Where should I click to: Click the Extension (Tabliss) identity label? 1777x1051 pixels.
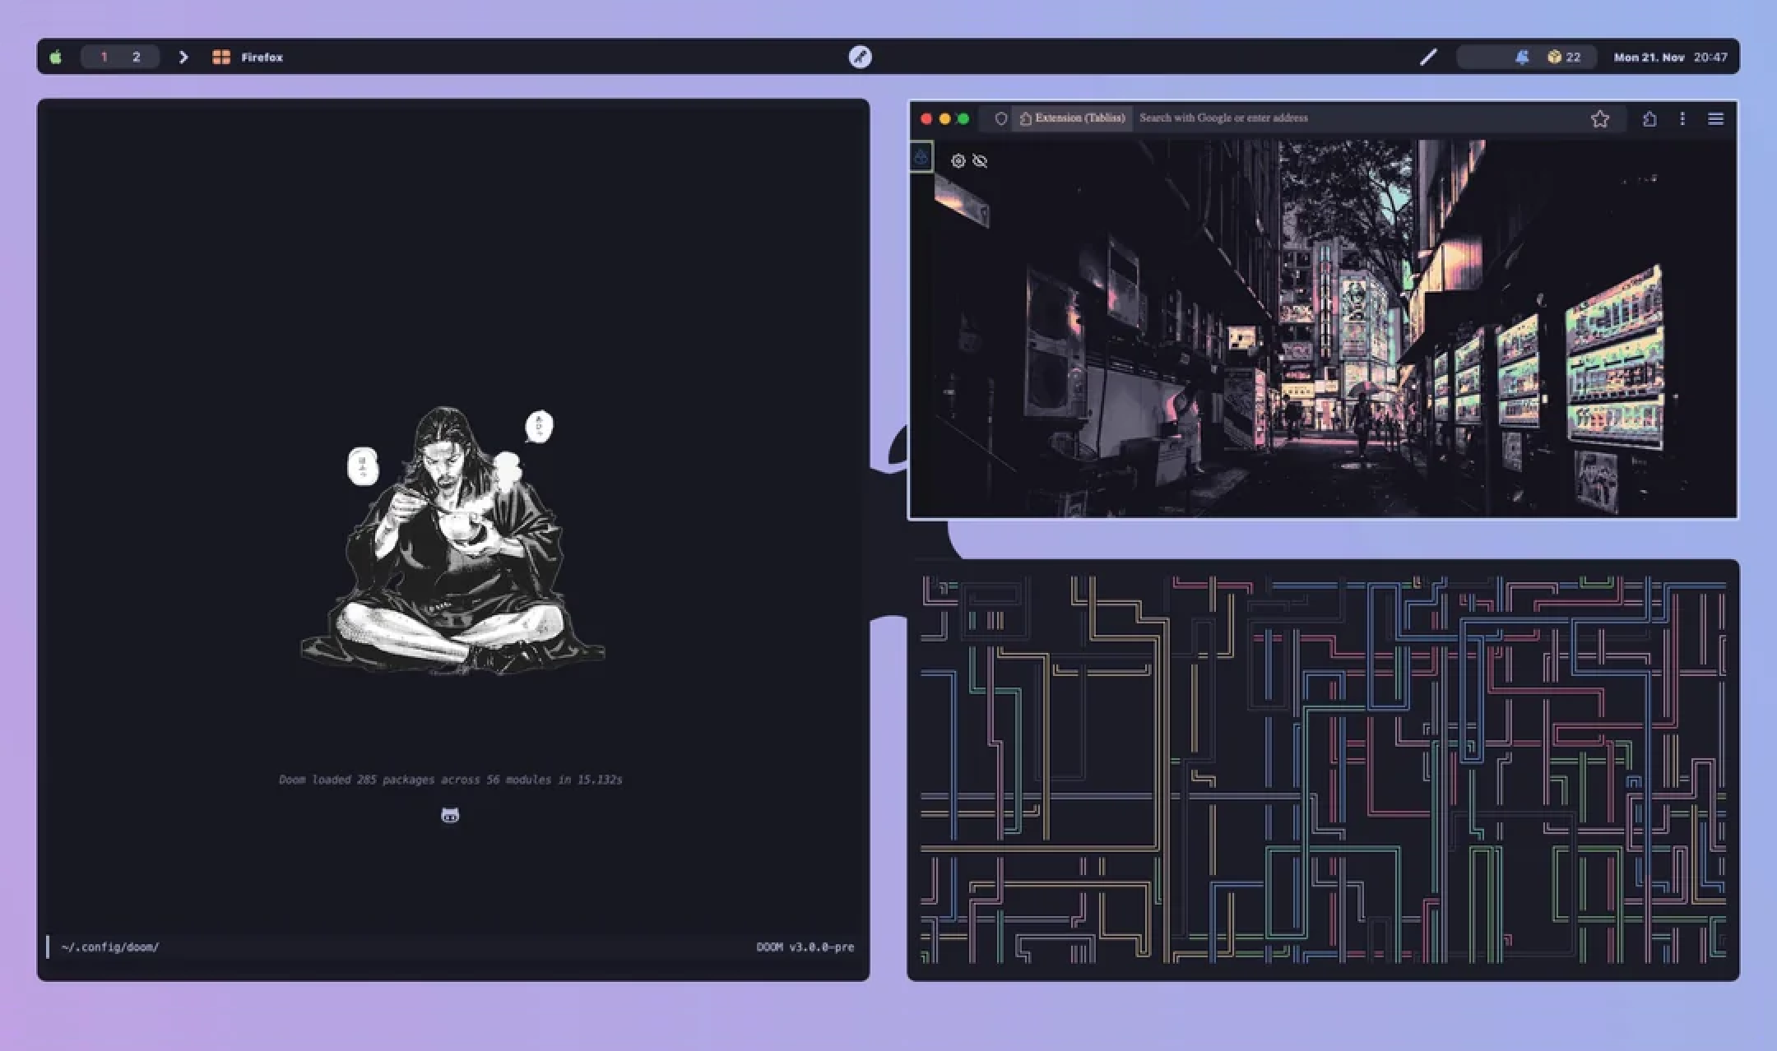pos(1072,118)
